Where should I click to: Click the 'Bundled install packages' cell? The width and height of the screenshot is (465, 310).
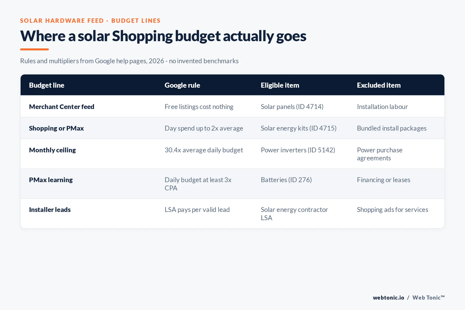point(392,128)
